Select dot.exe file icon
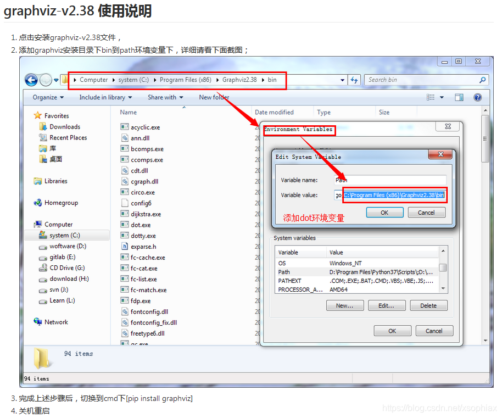The width and height of the screenshot is (502, 418). [125, 225]
